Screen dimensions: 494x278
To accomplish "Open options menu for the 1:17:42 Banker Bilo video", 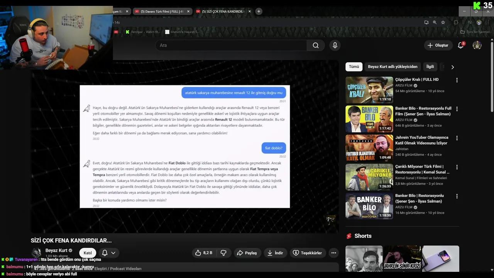I will (457, 109).
